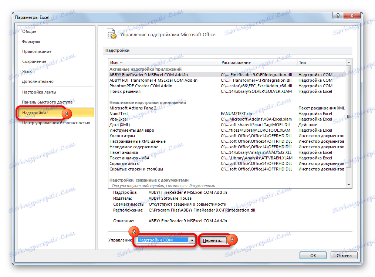Sort add-ins by Имя column header
375x277 pixels.
click(x=164, y=63)
